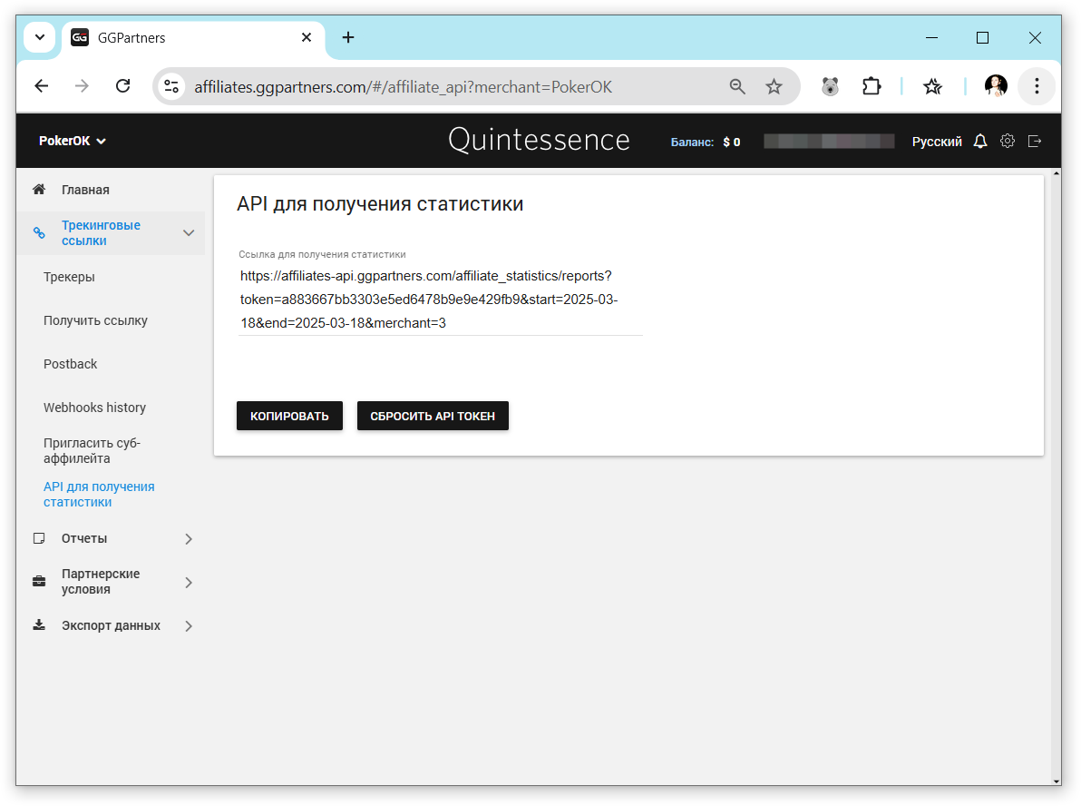
Task: Switch language via Русский selector
Action: tap(936, 142)
